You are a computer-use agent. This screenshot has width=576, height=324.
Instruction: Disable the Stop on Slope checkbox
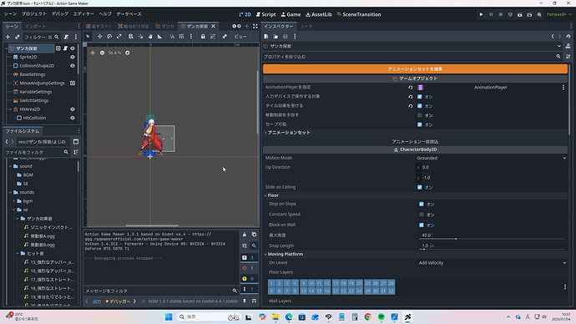click(x=422, y=204)
